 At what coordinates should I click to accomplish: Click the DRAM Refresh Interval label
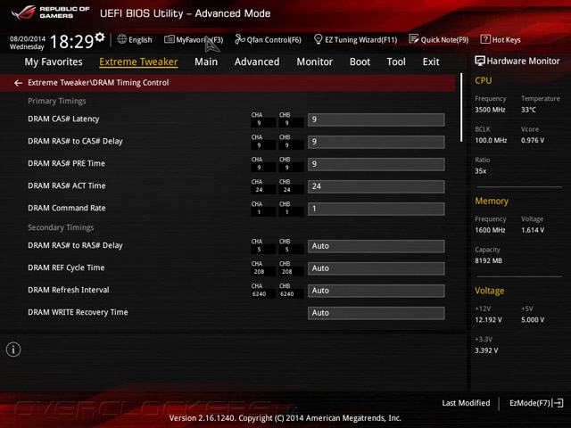[69, 290]
